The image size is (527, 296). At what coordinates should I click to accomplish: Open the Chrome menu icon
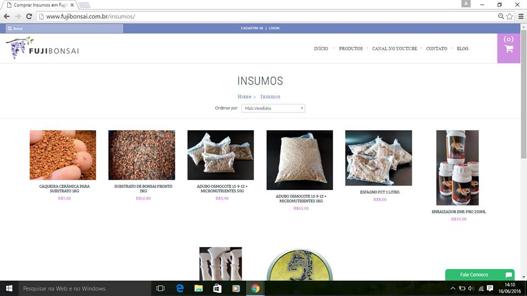click(520, 16)
